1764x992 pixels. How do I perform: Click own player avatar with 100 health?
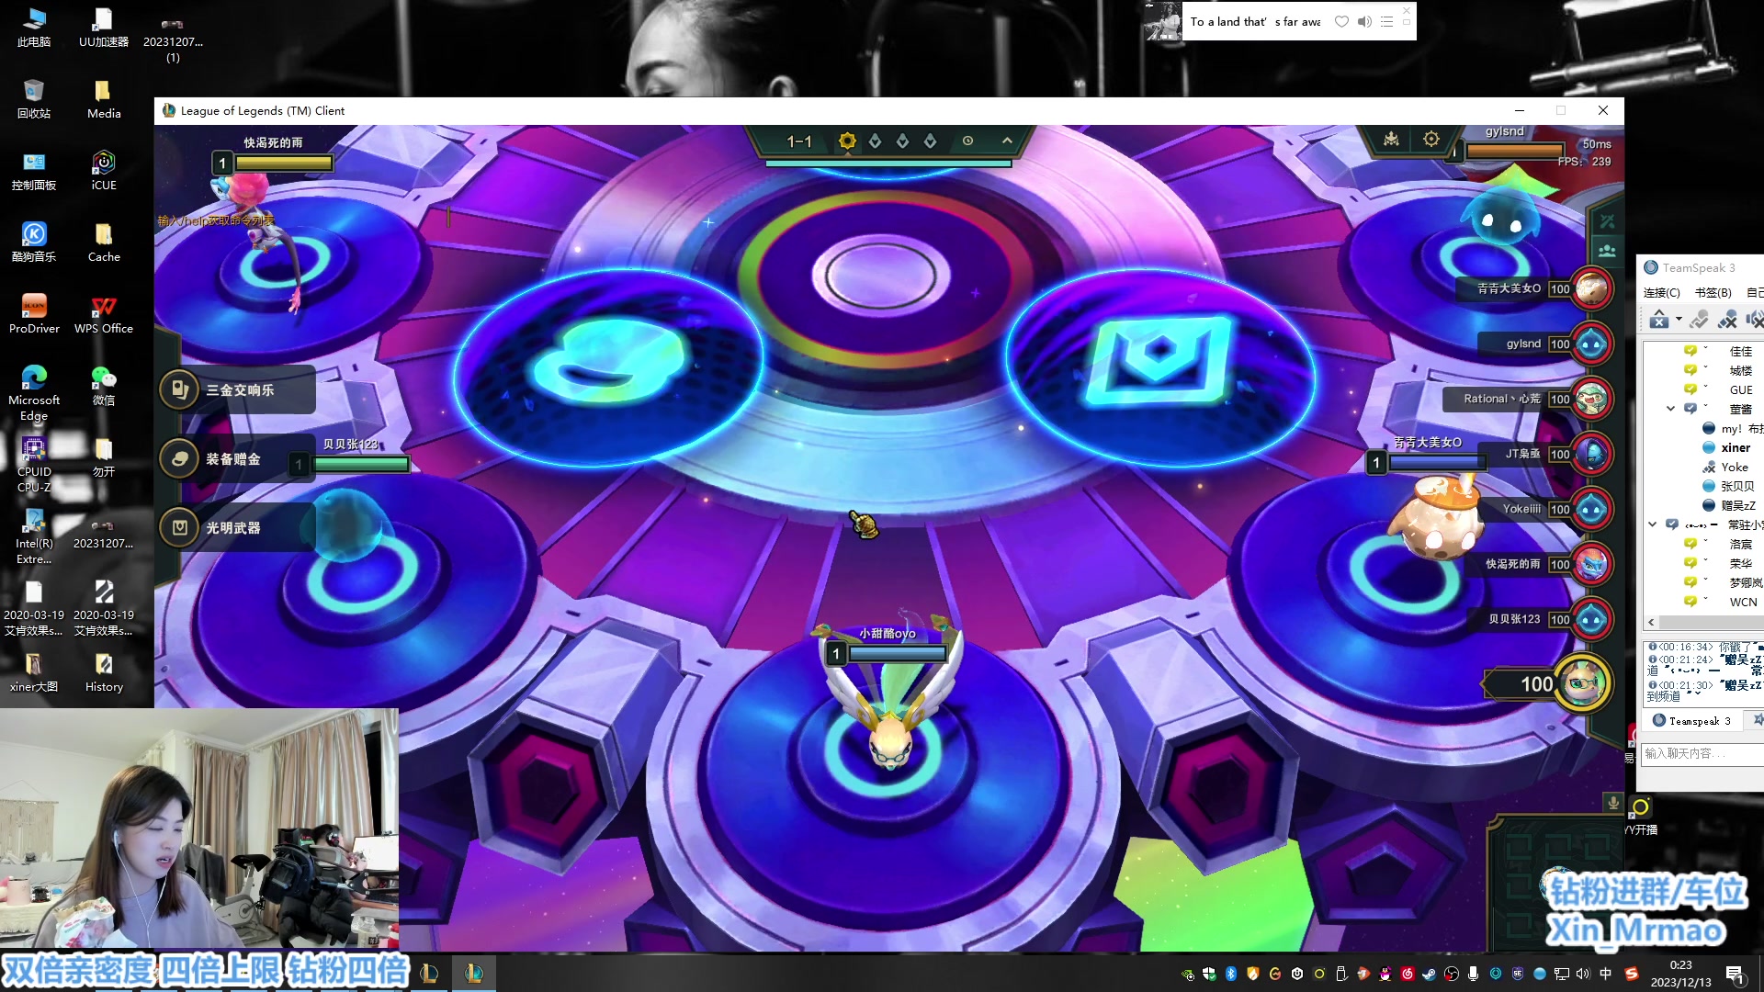click(x=1582, y=683)
